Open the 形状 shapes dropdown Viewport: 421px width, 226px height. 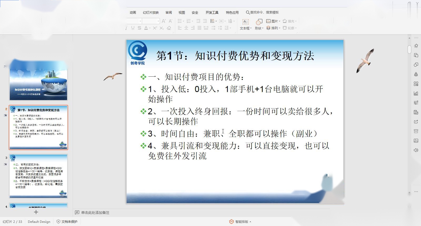[259, 24]
